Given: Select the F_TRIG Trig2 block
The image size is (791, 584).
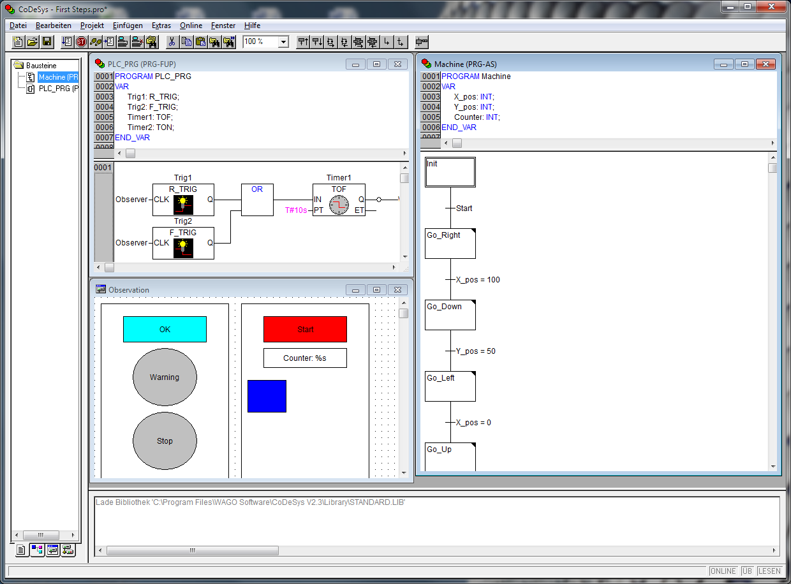Looking at the screenshot, I should click(x=183, y=243).
